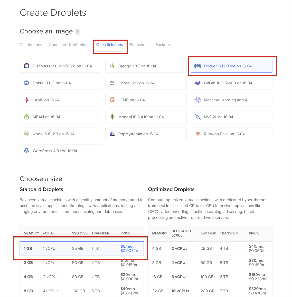Click the Docker whale icon

tap(198, 66)
